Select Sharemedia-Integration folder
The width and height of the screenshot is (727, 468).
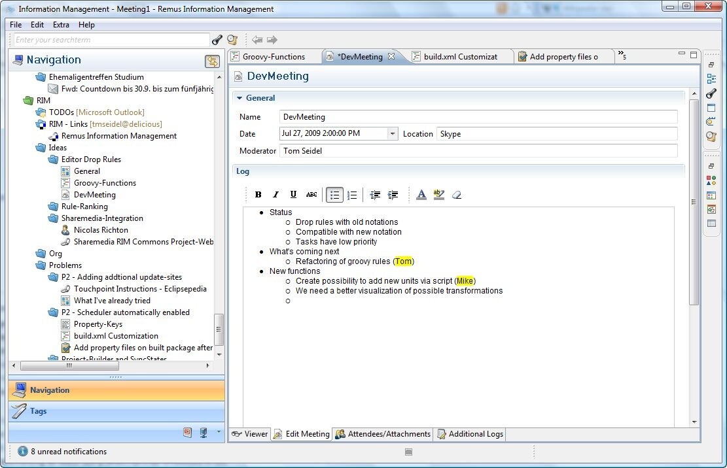tap(102, 218)
